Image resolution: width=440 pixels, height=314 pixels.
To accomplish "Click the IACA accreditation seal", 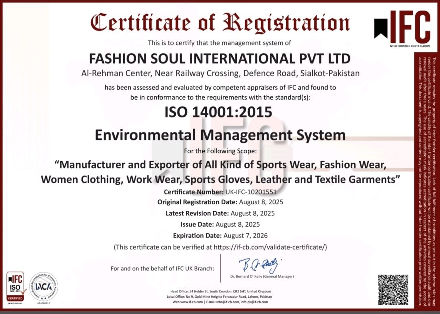I will [x=44, y=287].
